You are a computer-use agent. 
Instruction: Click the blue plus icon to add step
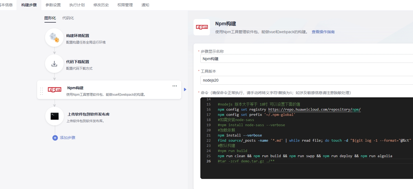pyautogui.click(x=55, y=138)
